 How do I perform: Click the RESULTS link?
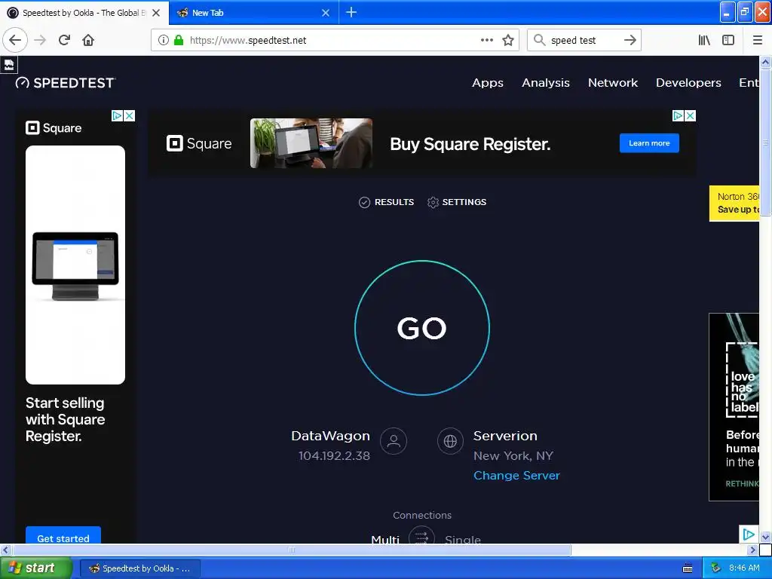(387, 202)
